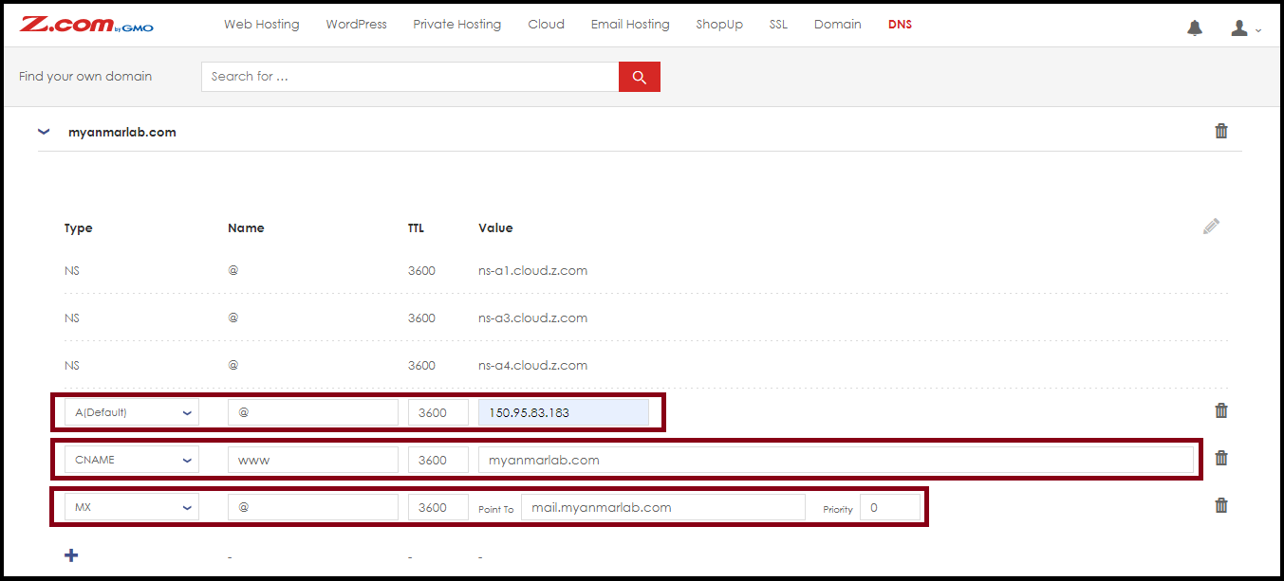Click the 3600 TTL in ns-a3 row
Screen dimensions: 1284x581
421,318
